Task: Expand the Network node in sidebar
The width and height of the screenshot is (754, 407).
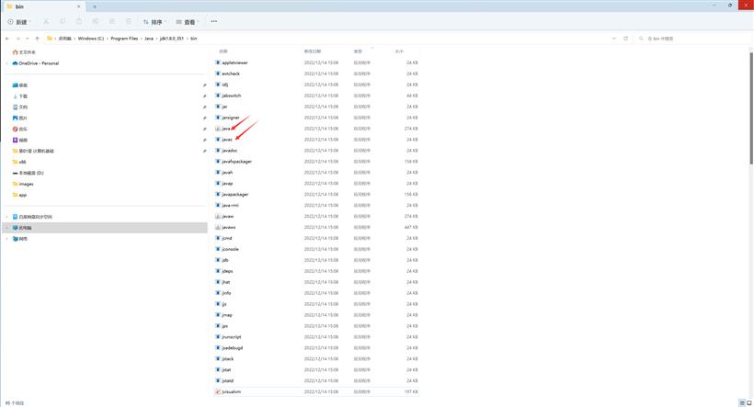Action: click(6, 239)
